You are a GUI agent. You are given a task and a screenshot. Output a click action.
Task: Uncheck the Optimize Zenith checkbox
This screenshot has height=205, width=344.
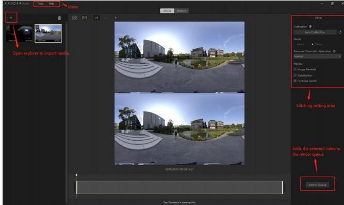(295, 81)
